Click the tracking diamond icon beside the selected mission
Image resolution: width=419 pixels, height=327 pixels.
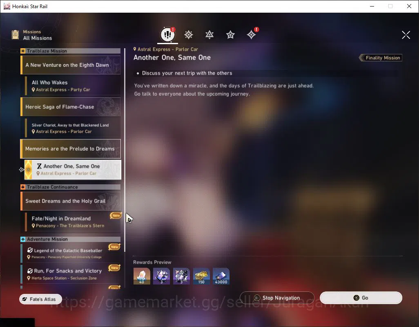point(22,170)
